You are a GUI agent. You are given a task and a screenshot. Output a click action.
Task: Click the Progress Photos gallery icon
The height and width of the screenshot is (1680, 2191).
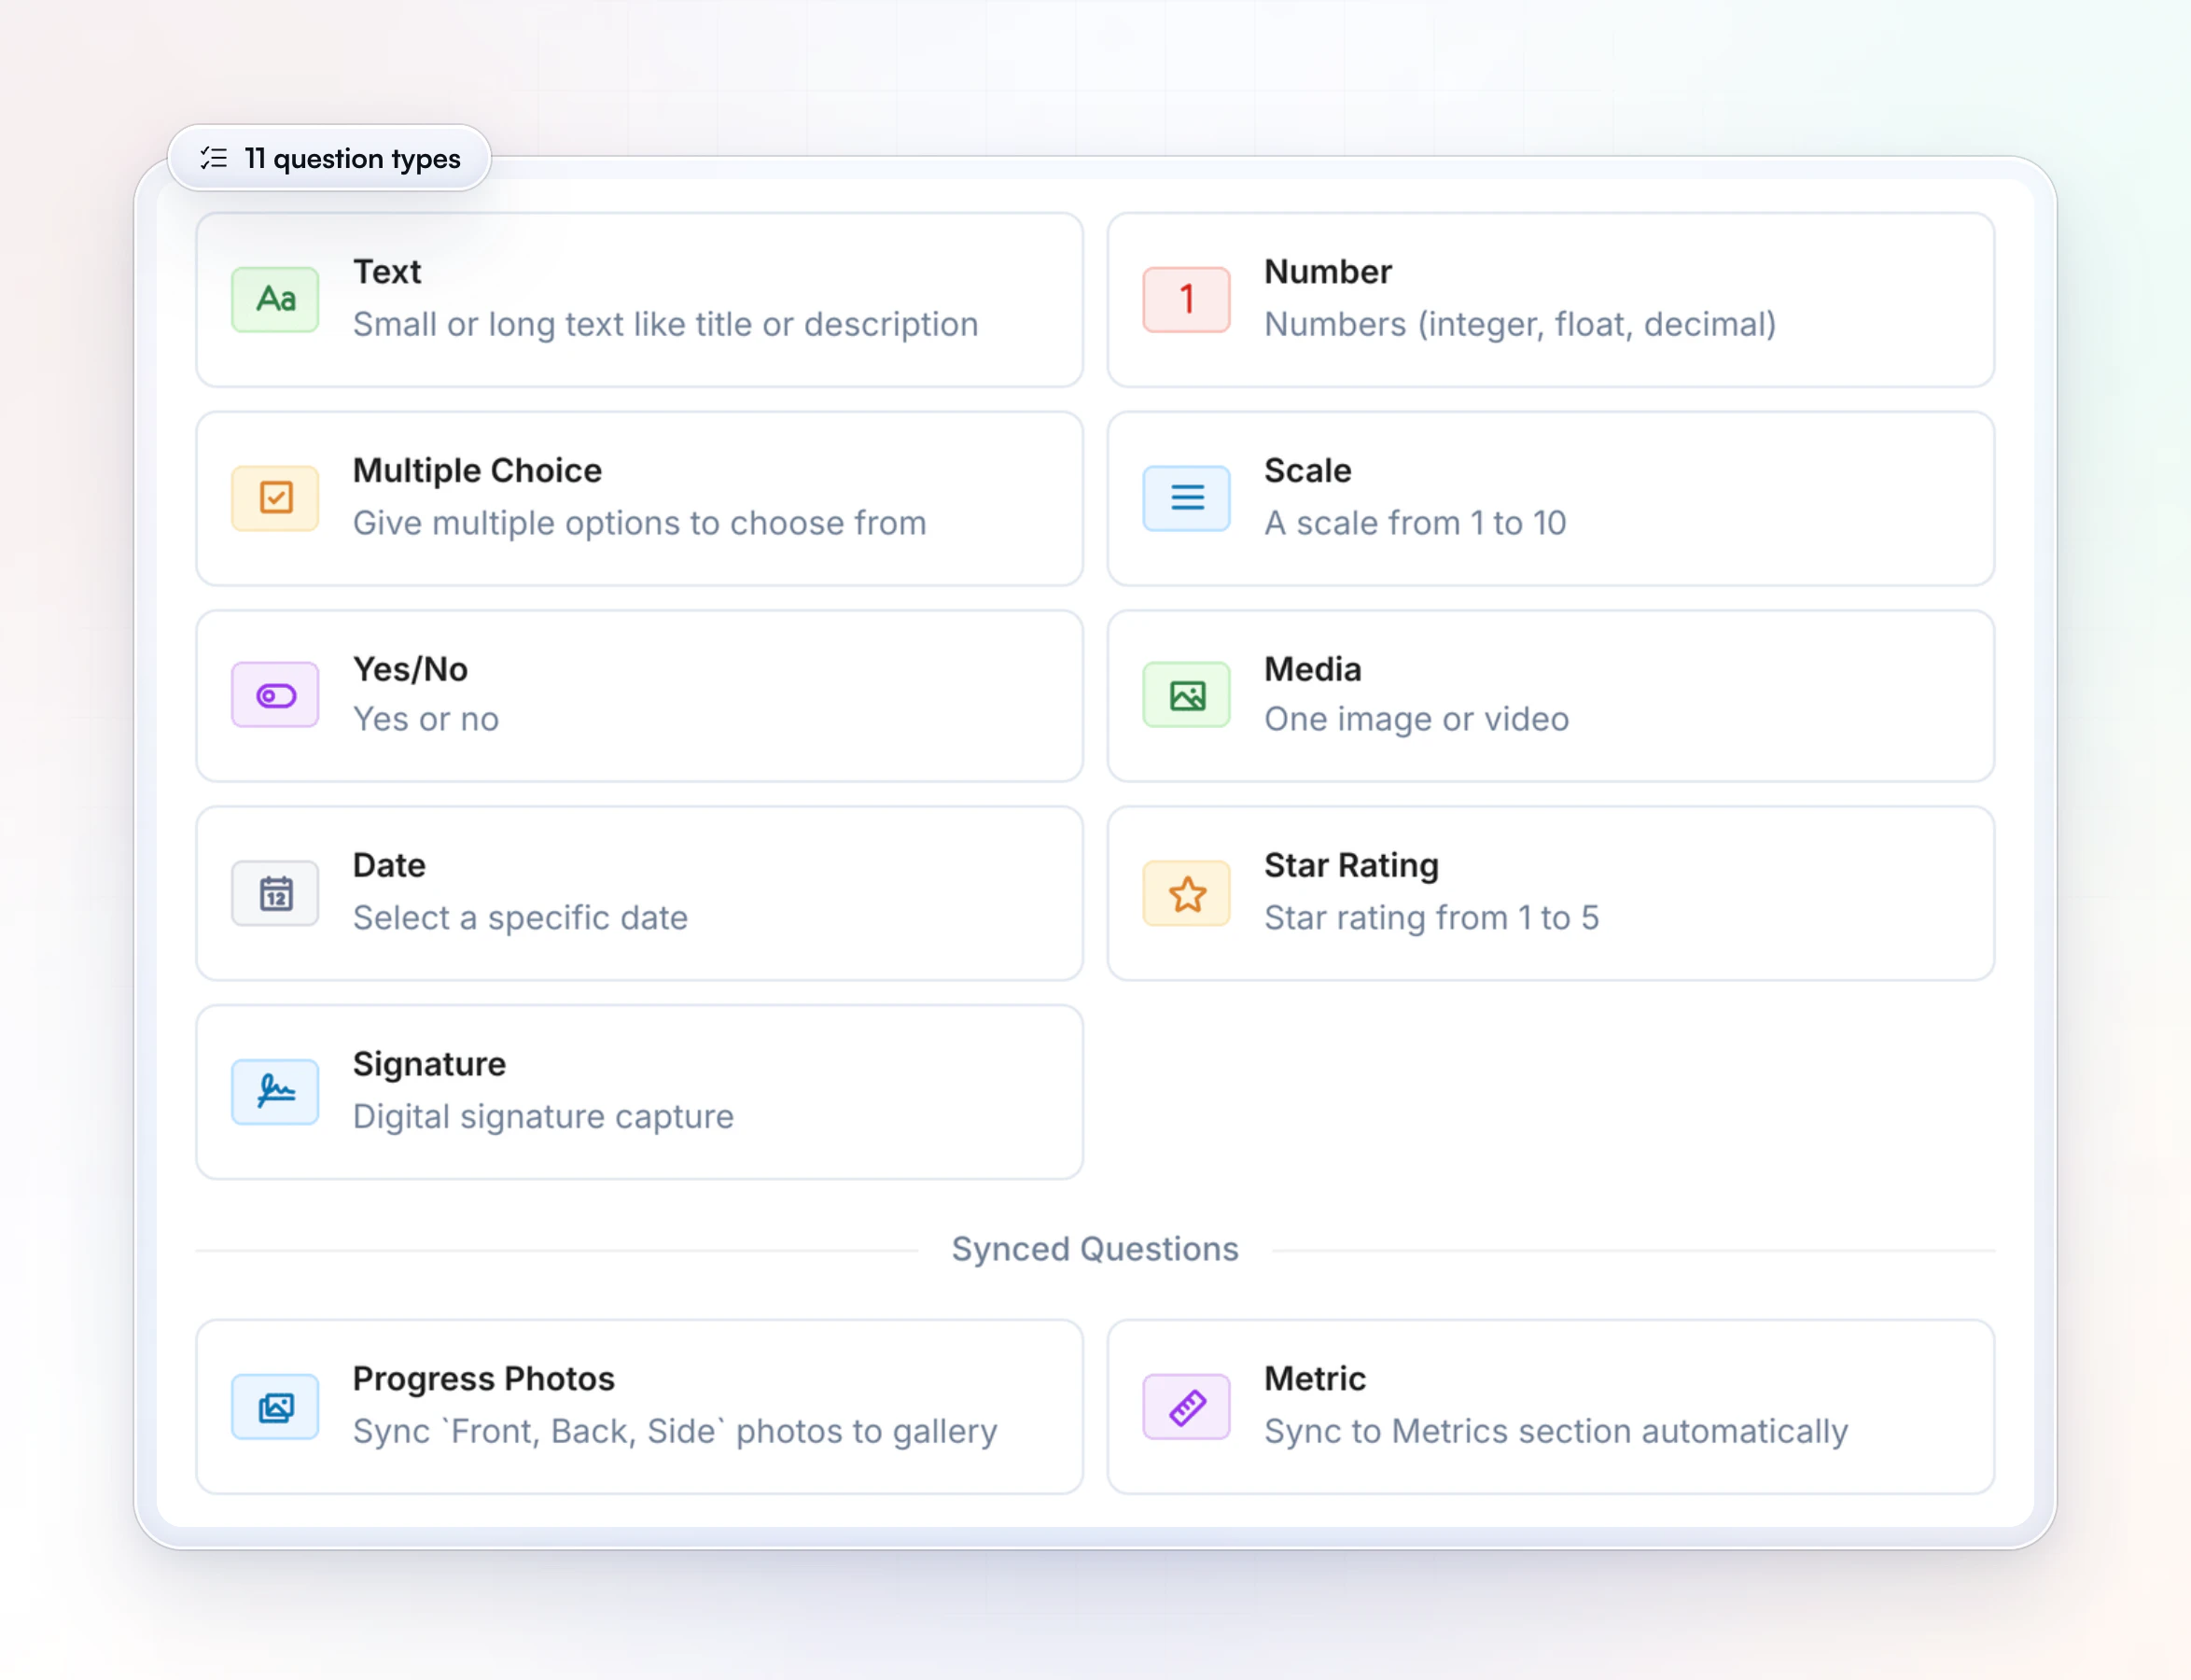[275, 1407]
